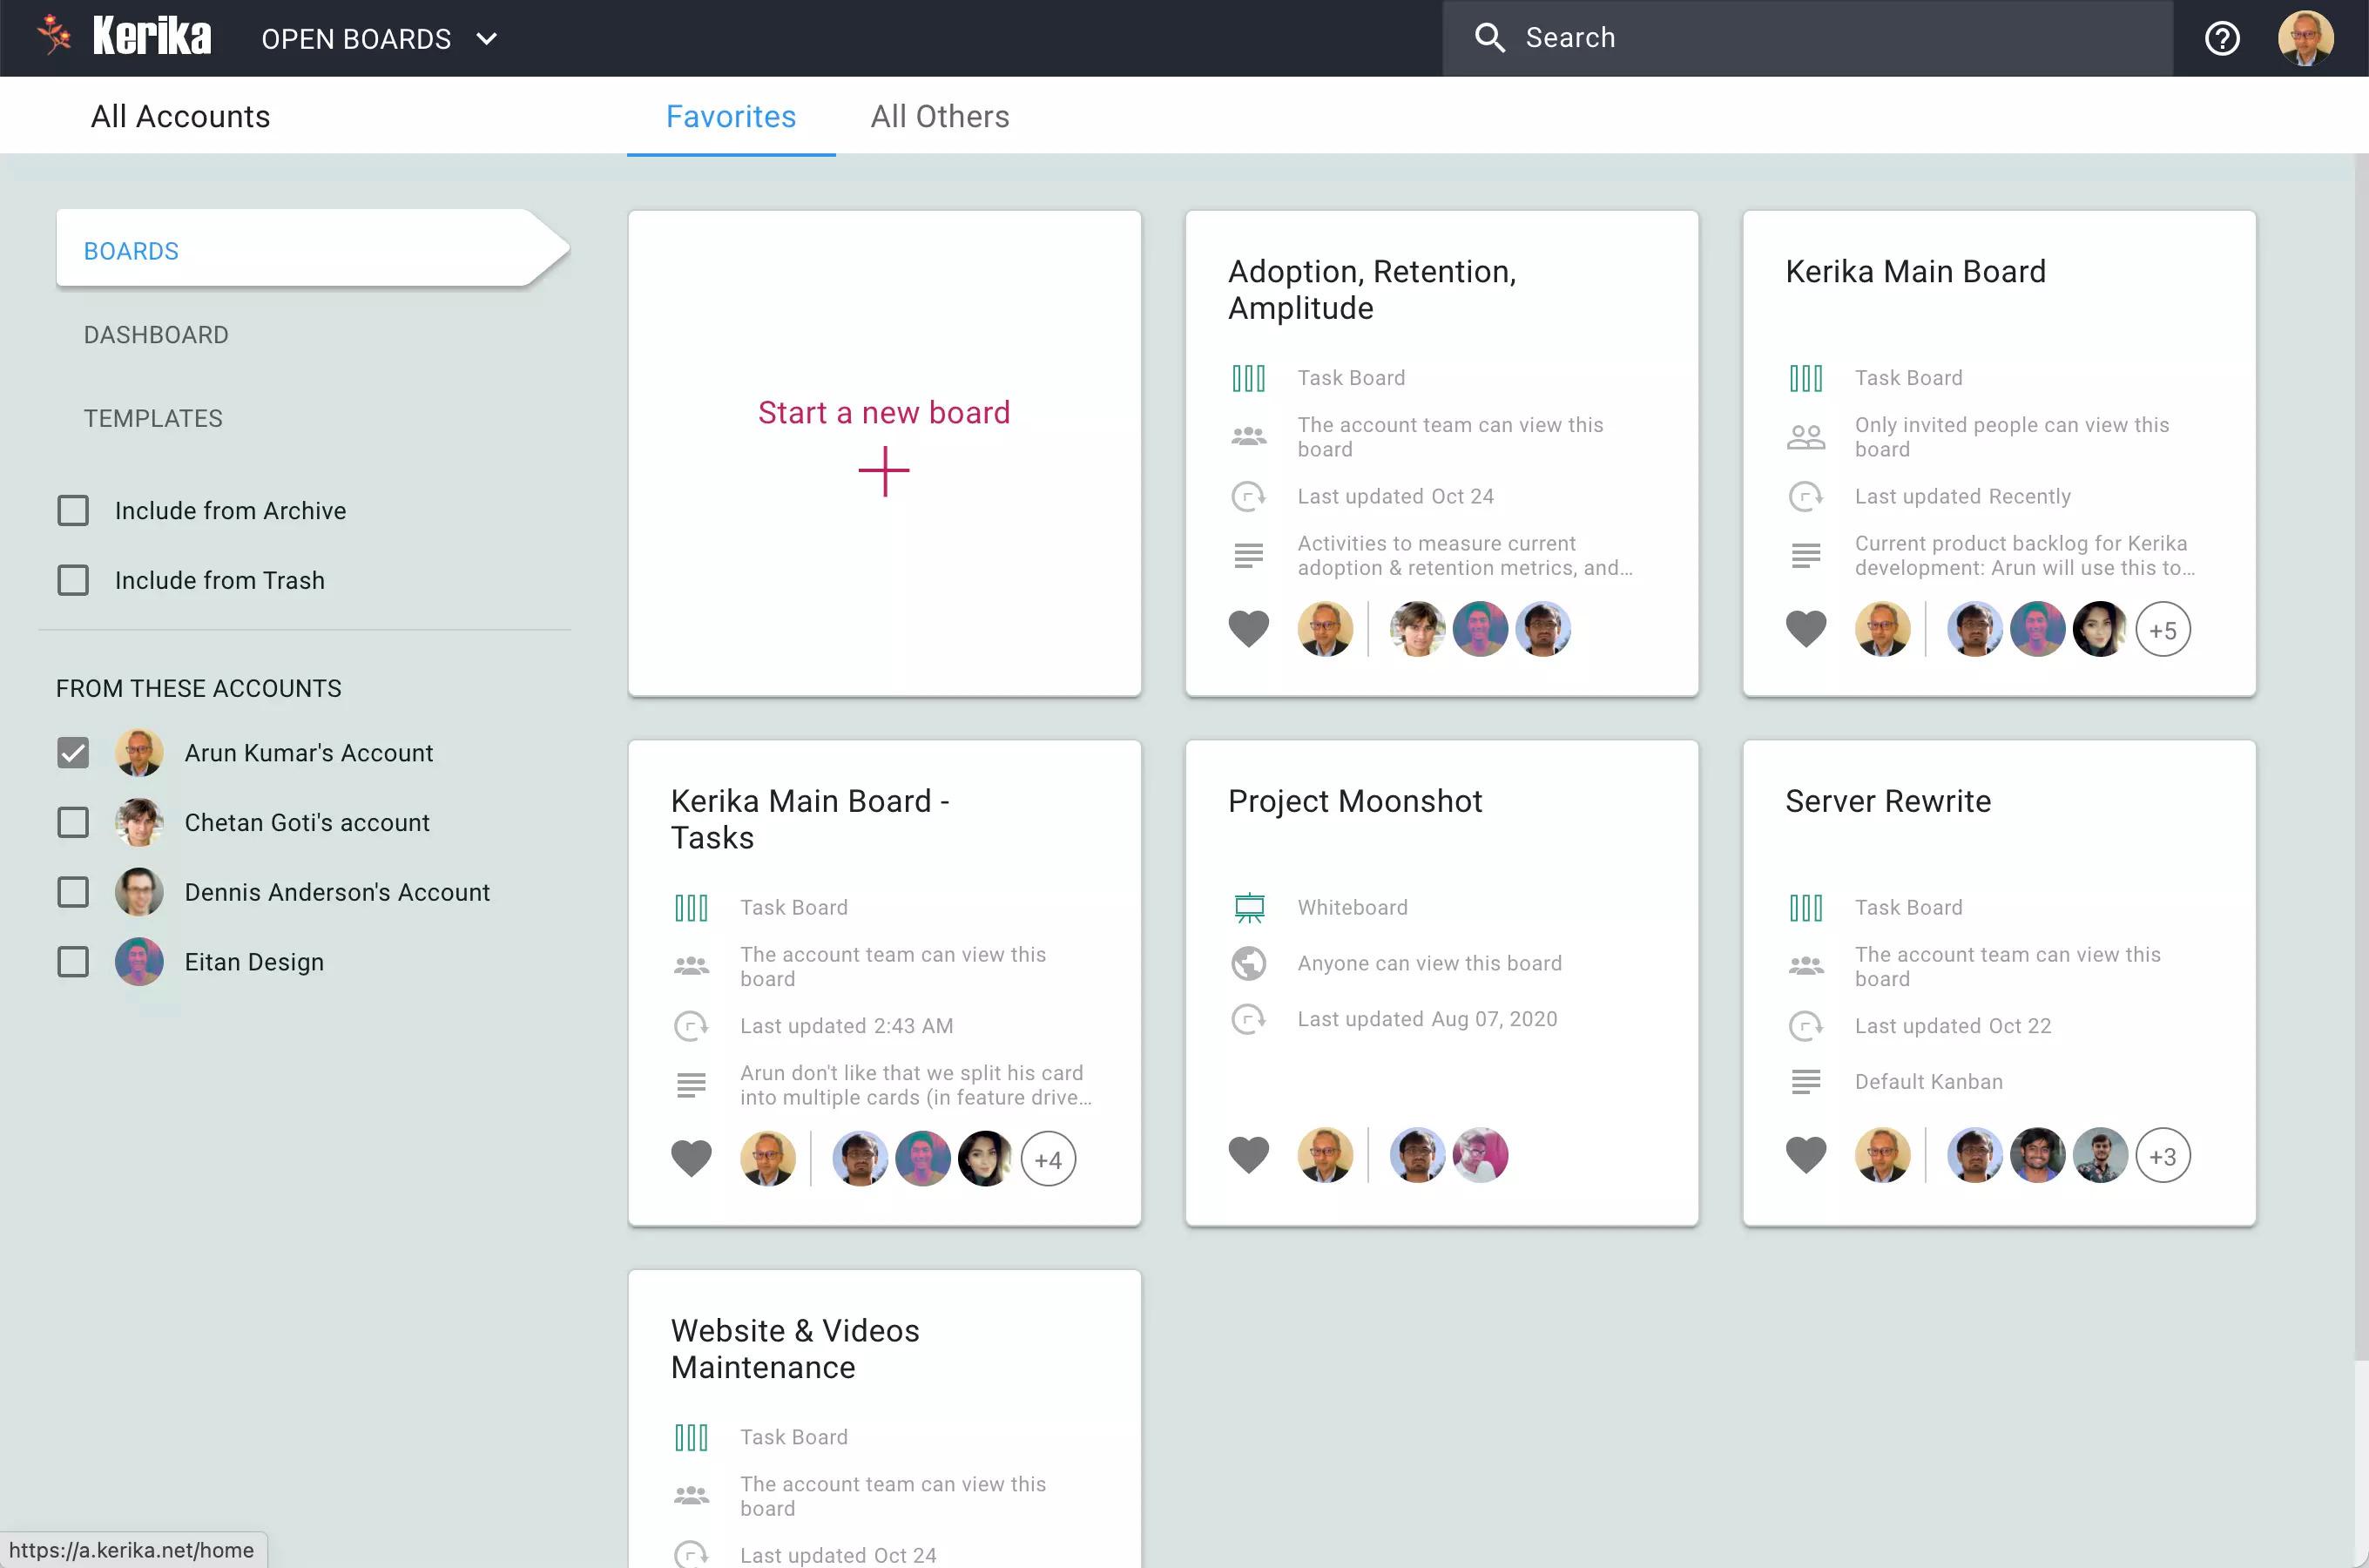Image resolution: width=2369 pixels, height=1568 pixels.
Task: Click +5 members badge on Kerika Main Board
Action: [x=2162, y=630]
